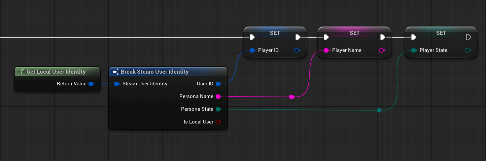Image resolution: width=486 pixels, height=161 pixels.
Task: Click the User ID output pin
Action: point(218,84)
